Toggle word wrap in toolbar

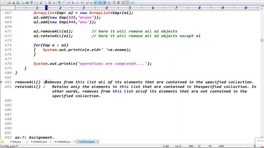[x=95, y=3]
